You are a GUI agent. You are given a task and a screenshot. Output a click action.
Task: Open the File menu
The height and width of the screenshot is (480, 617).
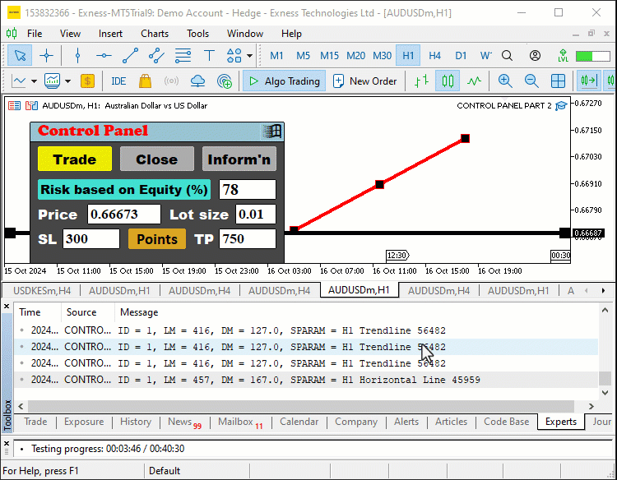click(x=35, y=34)
